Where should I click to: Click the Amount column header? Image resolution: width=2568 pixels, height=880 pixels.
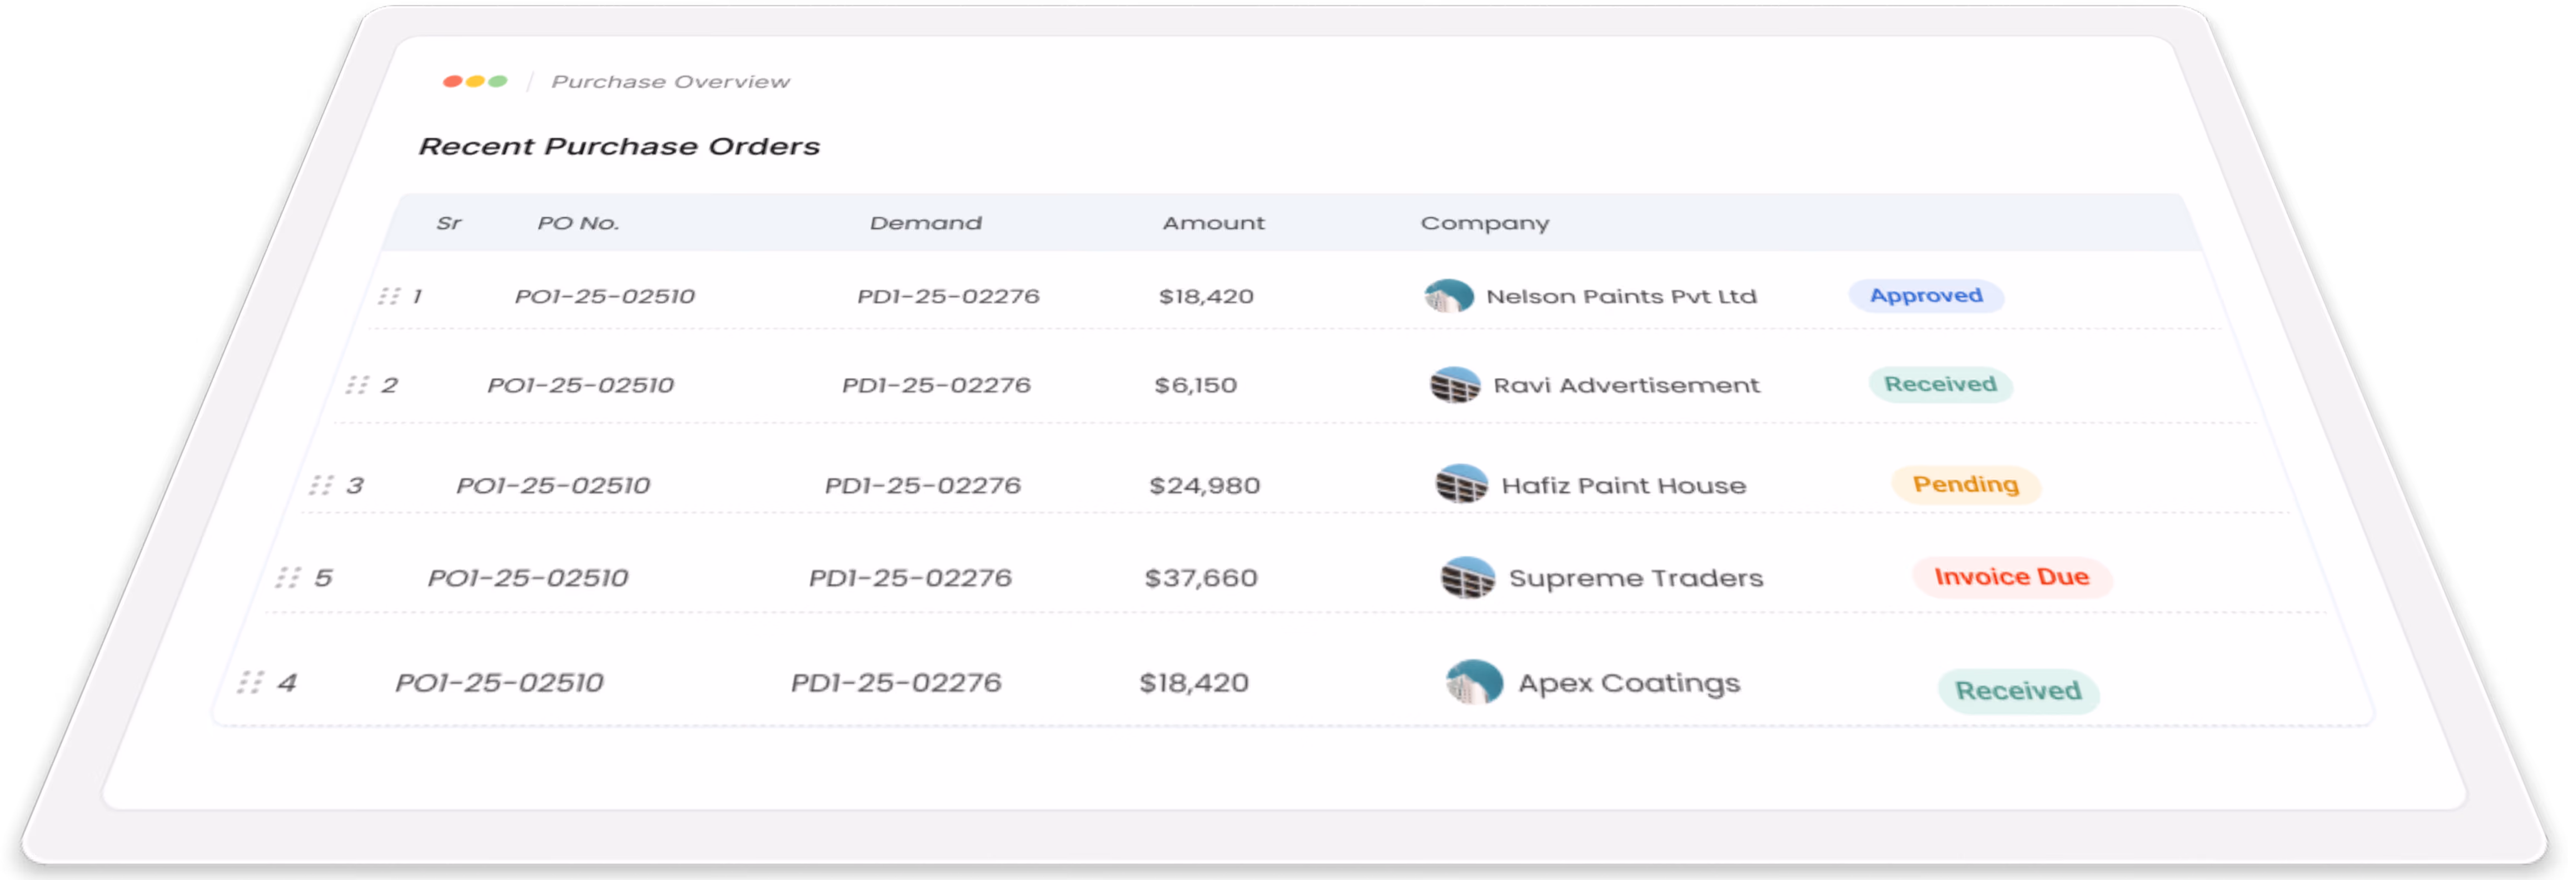tap(1213, 223)
